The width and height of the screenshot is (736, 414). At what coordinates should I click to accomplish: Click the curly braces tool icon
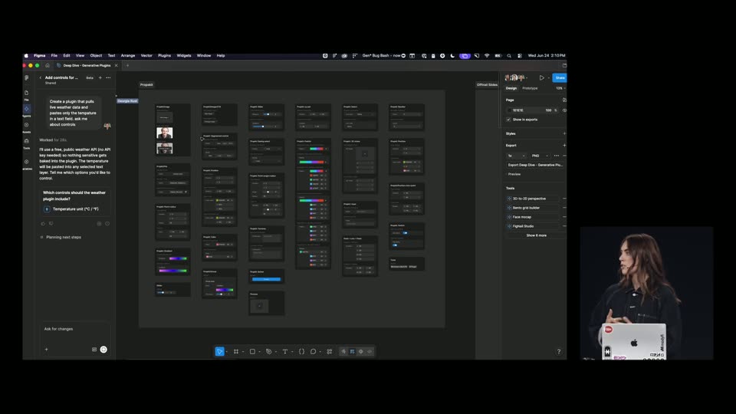(301, 352)
